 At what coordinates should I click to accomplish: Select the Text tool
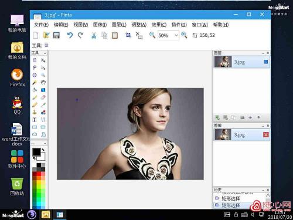(x=35, y=120)
